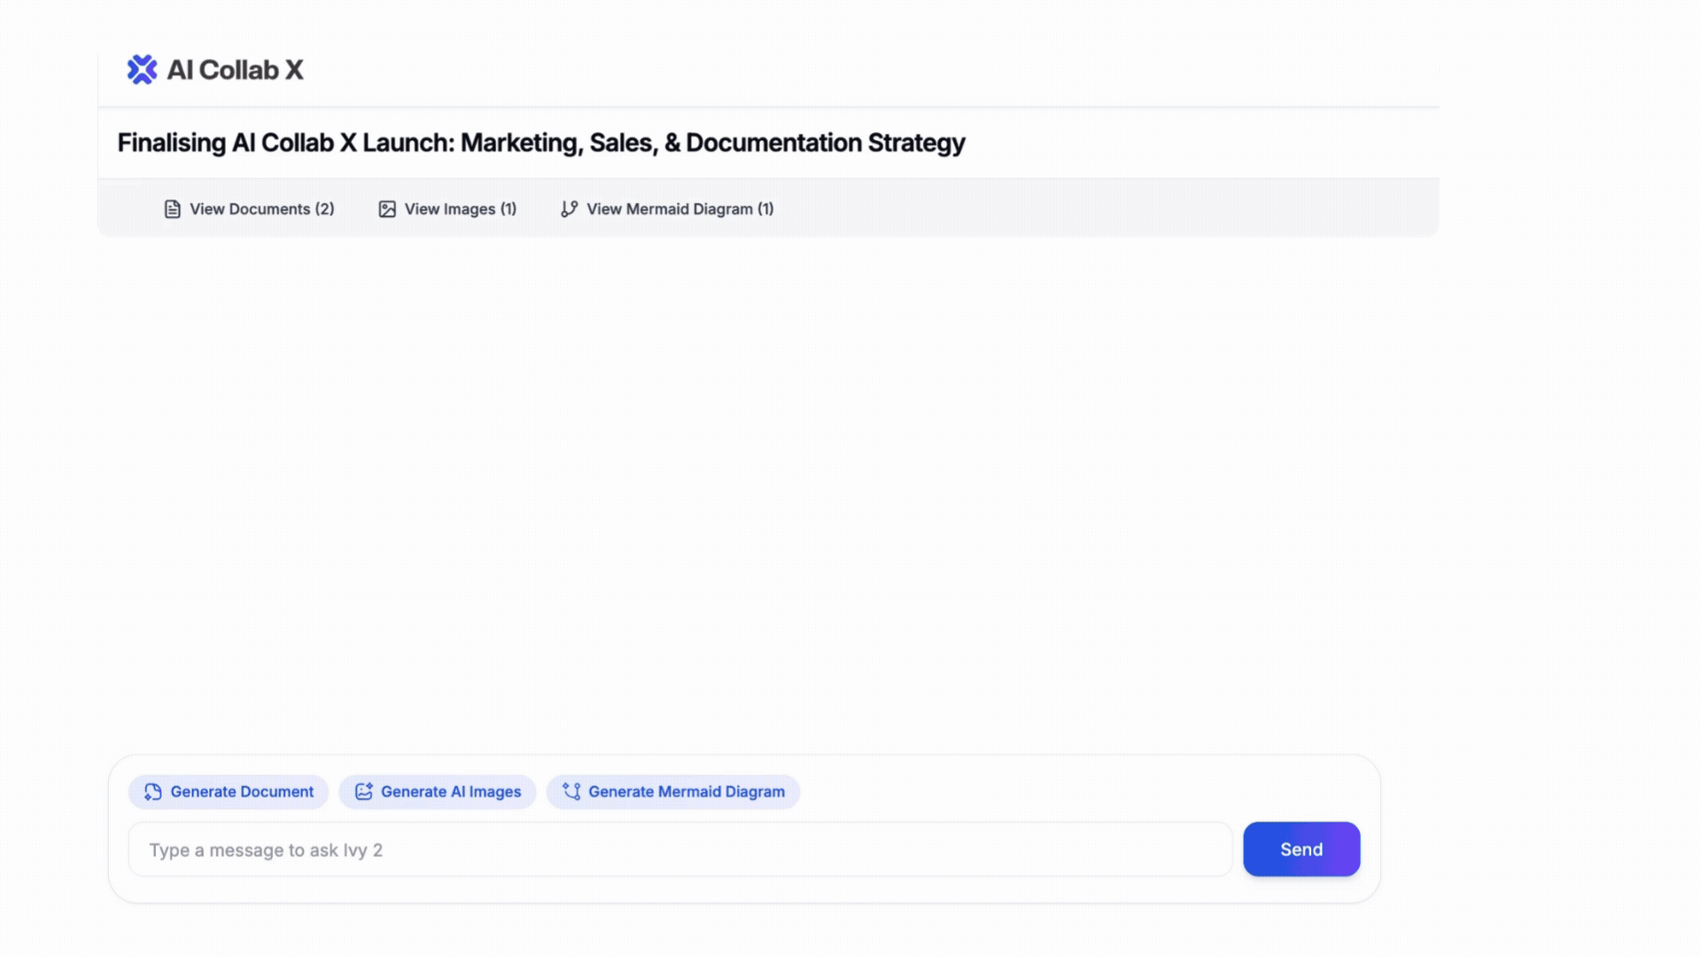Click the AI Collab X wordmark text
Image resolution: width=1701 pixels, height=957 pixels.
click(235, 70)
